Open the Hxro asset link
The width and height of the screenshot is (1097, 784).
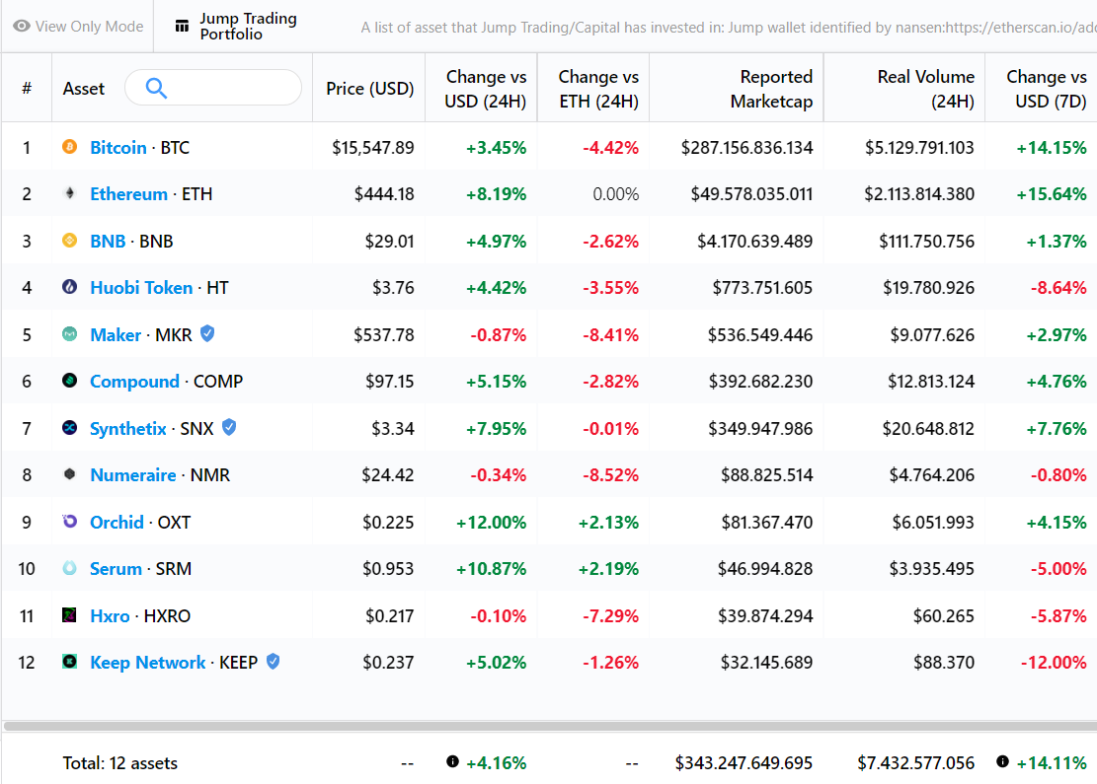click(110, 615)
